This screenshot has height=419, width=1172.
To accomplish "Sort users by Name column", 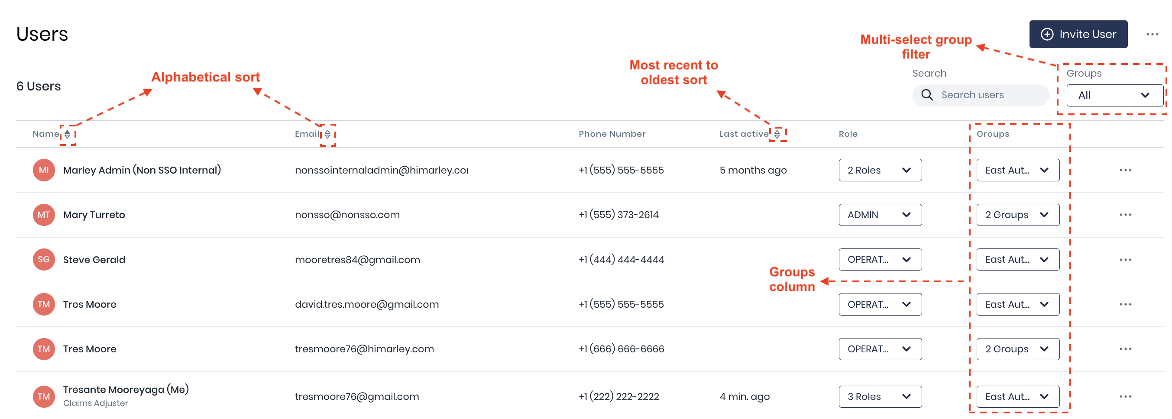I will [67, 134].
